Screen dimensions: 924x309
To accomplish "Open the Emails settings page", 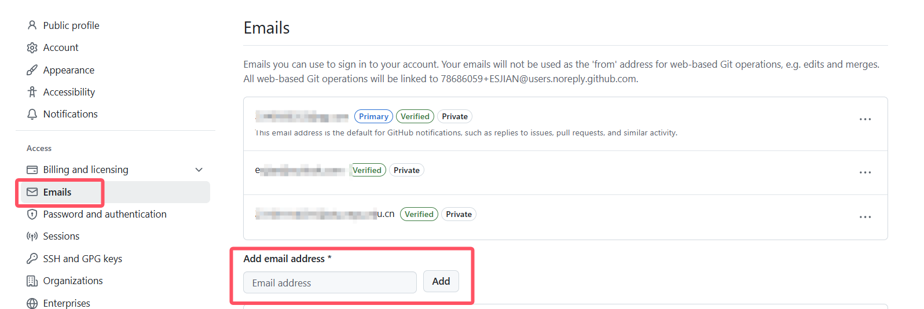I will (x=57, y=192).
